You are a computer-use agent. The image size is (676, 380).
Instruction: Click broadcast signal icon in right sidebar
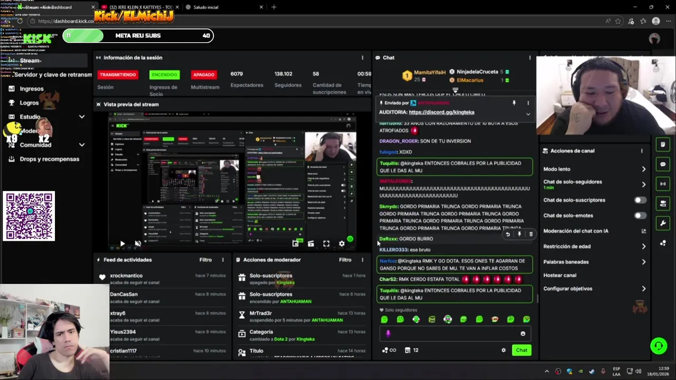point(663,184)
